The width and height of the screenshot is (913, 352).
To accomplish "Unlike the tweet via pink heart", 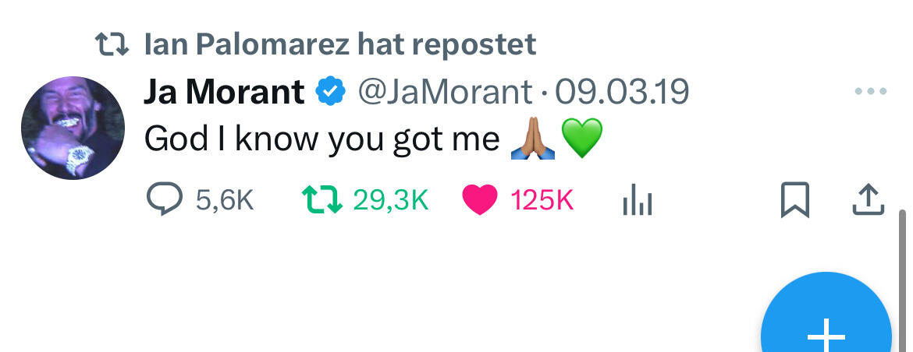I will pyautogui.click(x=479, y=201).
